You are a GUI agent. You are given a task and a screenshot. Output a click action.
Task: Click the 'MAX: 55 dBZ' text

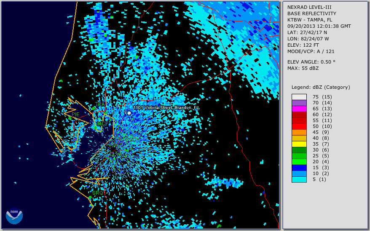tap(303, 68)
